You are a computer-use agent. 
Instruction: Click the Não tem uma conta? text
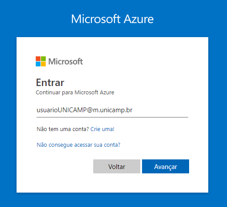click(x=63, y=129)
